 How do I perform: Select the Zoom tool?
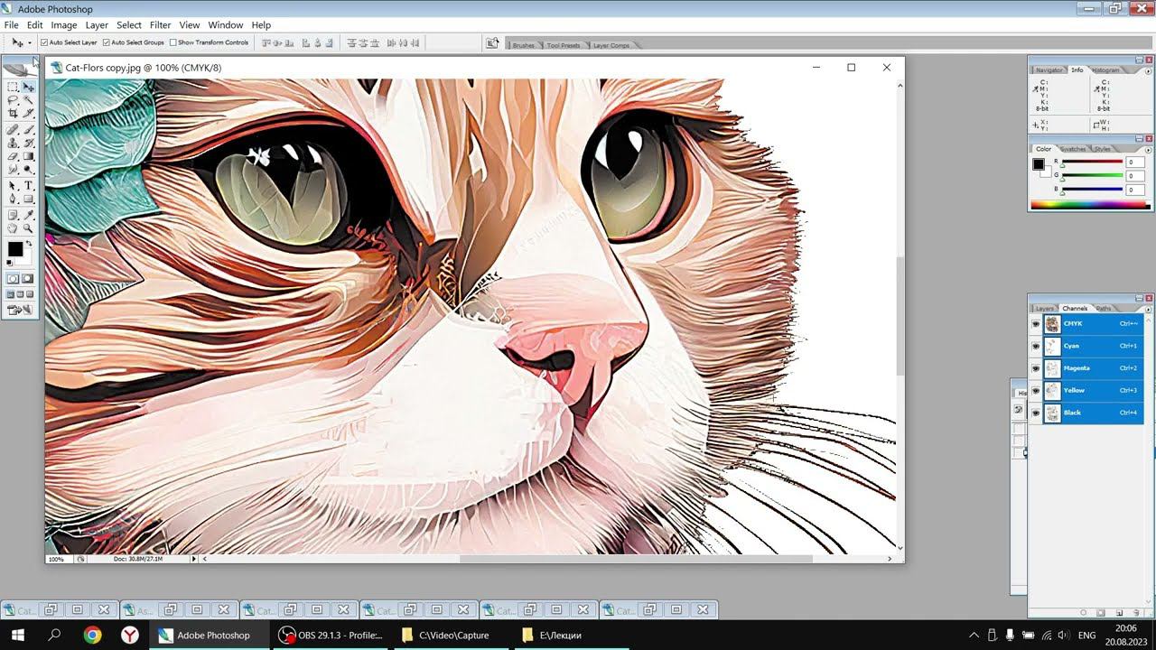[x=29, y=228]
